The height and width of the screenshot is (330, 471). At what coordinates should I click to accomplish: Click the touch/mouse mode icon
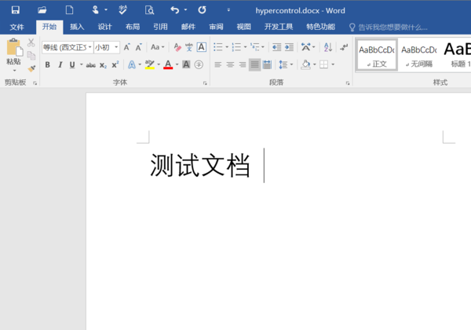pyautogui.click(x=95, y=10)
